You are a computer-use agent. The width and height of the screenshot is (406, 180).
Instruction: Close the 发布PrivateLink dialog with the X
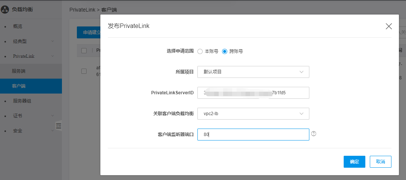tap(389, 26)
